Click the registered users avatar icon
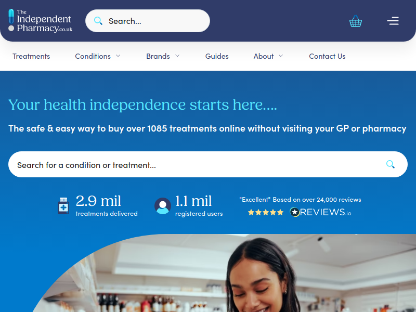The height and width of the screenshot is (312, 416). (x=163, y=206)
